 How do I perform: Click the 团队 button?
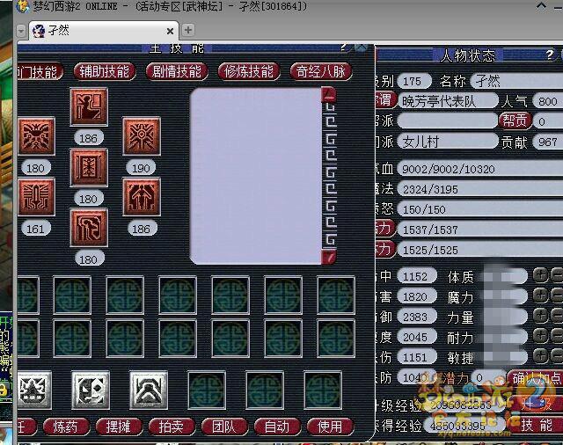pos(224,427)
